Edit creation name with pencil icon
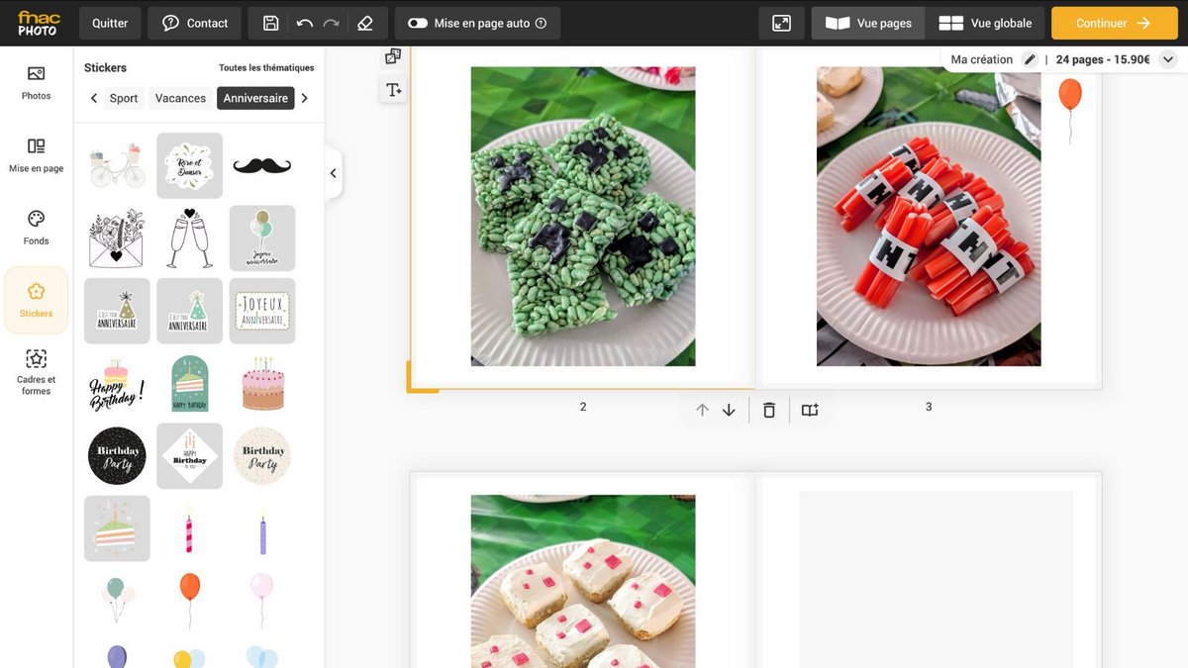Image resolution: width=1188 pixels, height=668 pixels. [x=1030, y=59]
